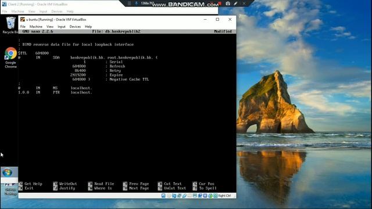This screenshot has width=372, height=209.
Task: Click the 'WriteOut' nano shortcut
Action: point(65,184)
